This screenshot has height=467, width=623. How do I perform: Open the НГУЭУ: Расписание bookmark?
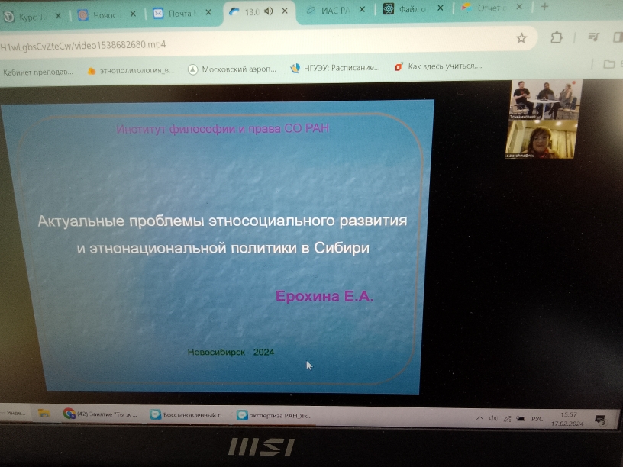tap(336, 68)
